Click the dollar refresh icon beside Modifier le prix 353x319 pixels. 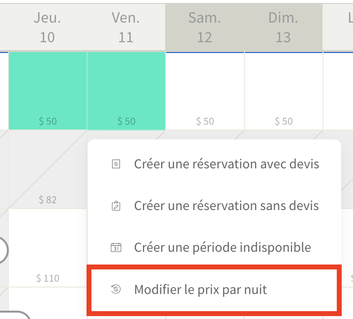(x=116, y=289)
